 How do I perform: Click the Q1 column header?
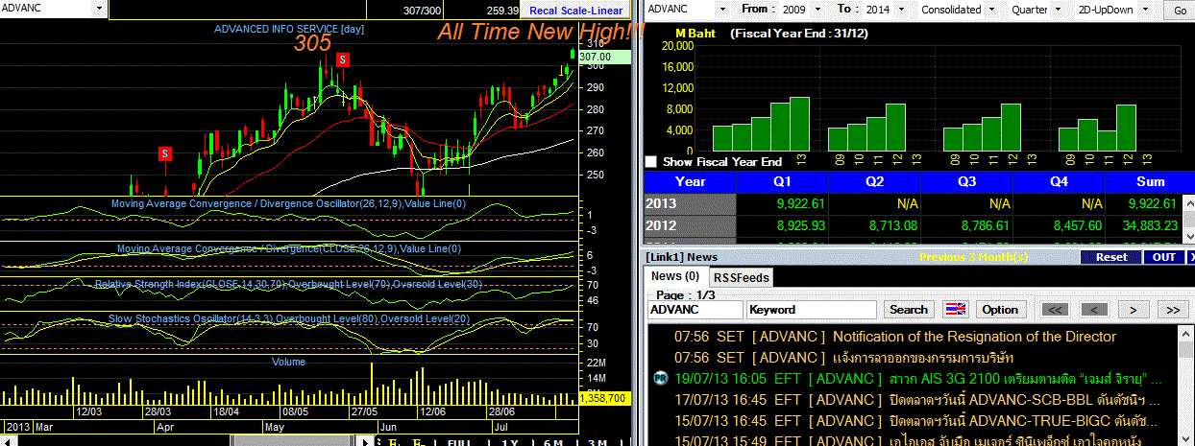click(781, 181)
